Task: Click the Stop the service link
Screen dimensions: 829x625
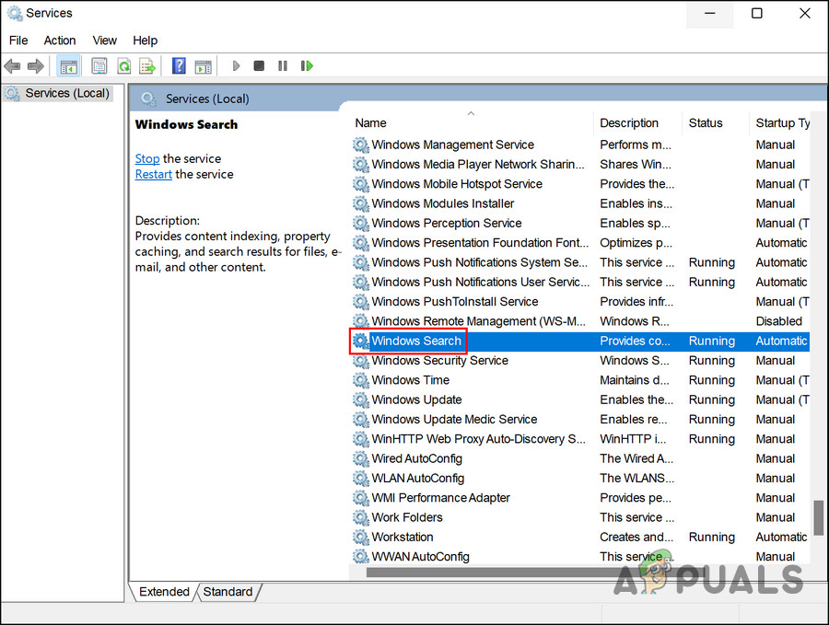Action: pyautogui.click(x=147, y=158)
